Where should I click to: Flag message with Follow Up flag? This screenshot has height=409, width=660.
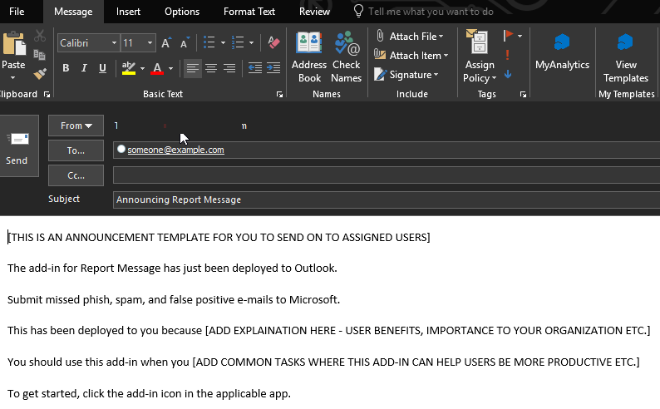click(x=508, y=36)
